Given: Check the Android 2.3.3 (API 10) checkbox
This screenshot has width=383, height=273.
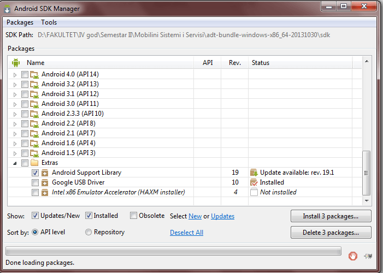Looking at the screenshot, I should [25, 114].
